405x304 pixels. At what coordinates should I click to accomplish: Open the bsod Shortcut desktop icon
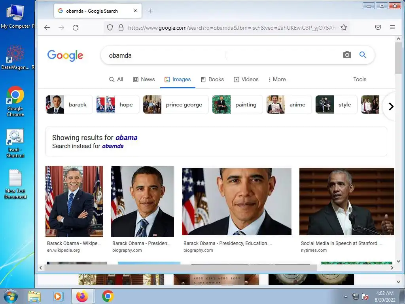15,143
